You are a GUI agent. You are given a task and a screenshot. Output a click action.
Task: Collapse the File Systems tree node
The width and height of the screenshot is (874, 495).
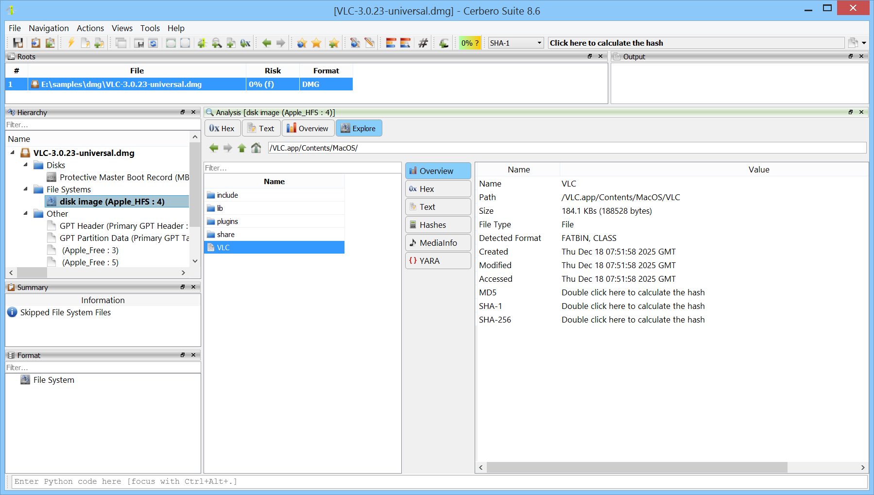tap(26, 189)
